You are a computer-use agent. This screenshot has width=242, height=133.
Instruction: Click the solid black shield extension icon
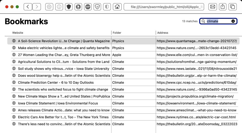69,7
